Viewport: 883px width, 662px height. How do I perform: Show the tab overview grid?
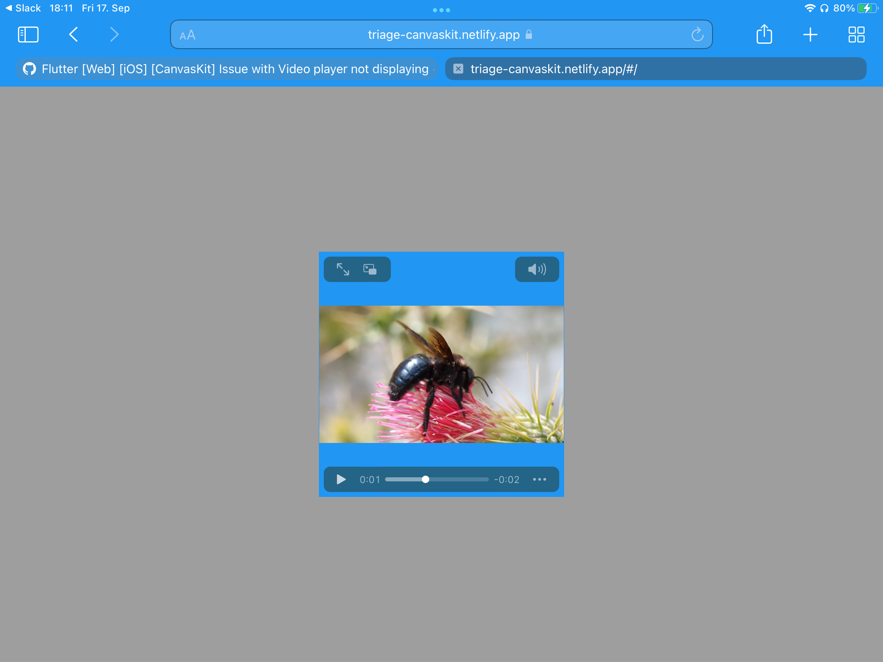(856, 35)
